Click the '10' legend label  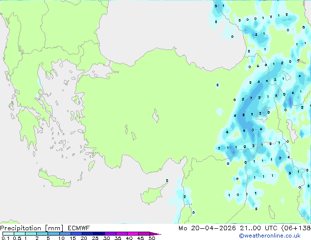(x=61, y=238)
